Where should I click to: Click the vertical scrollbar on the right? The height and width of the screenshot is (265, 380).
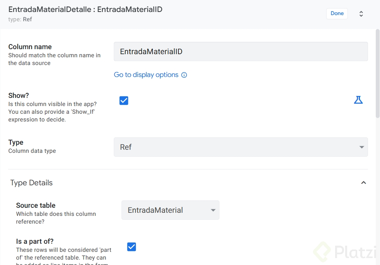click(378, 74)
